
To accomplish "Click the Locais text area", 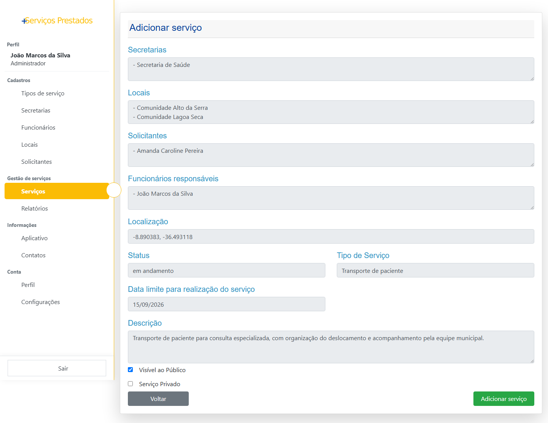I will [x=331, y=112].
